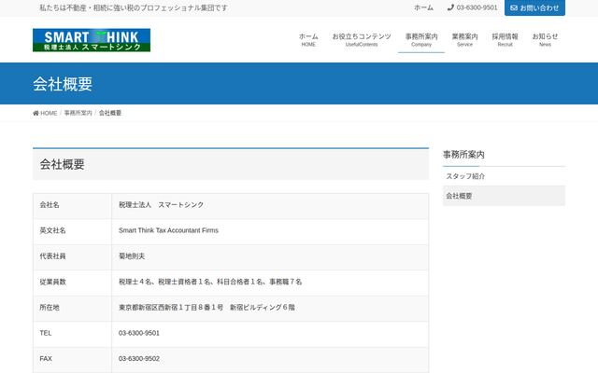Open the ホーム HOME menu item

(308, 39)
